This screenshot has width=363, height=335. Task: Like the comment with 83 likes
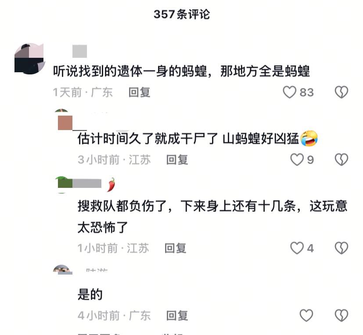click(x=289, y=92)
